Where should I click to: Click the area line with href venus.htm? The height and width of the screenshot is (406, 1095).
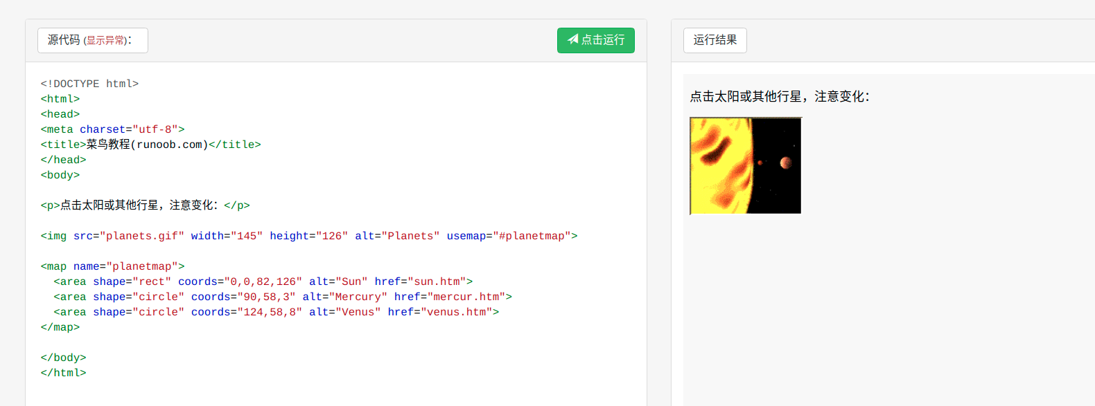click(x=276, y=312)
